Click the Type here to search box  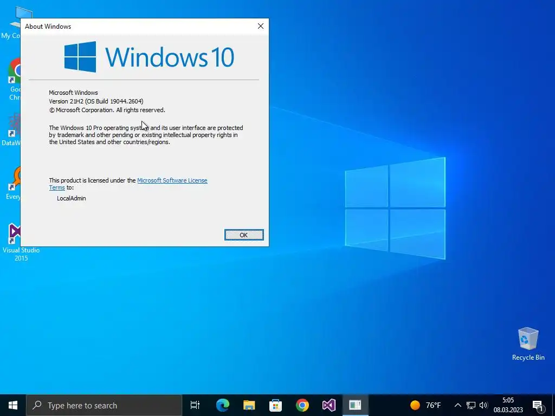pyautogui.click(x=104, y=405)
